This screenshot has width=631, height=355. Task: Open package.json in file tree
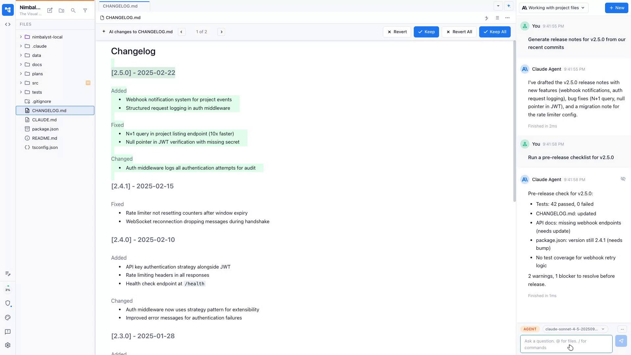(45, 129)
